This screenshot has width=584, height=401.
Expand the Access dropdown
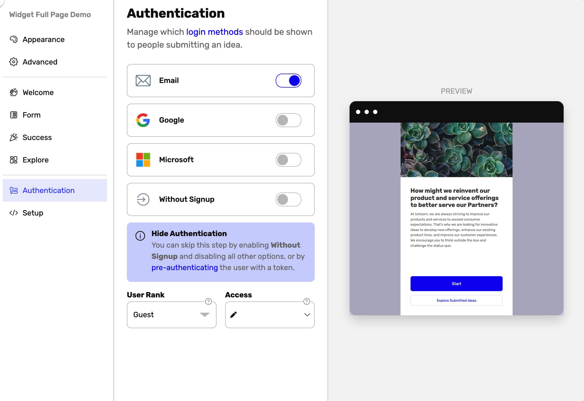(x=270, y=315)
